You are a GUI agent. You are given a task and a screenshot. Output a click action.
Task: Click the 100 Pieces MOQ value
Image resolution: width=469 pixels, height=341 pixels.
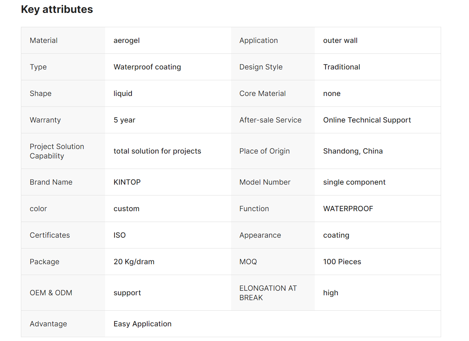coord(342,262)
